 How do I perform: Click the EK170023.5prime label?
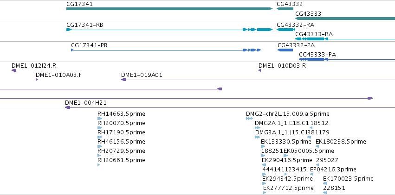[348, 179]
